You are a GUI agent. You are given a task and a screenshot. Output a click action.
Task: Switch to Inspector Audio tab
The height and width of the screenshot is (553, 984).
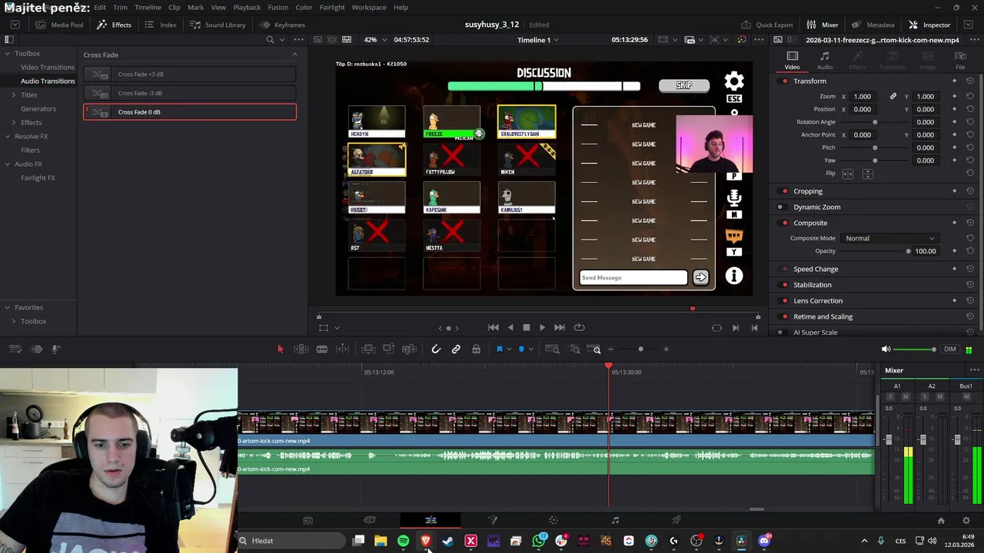coord(825,61)
